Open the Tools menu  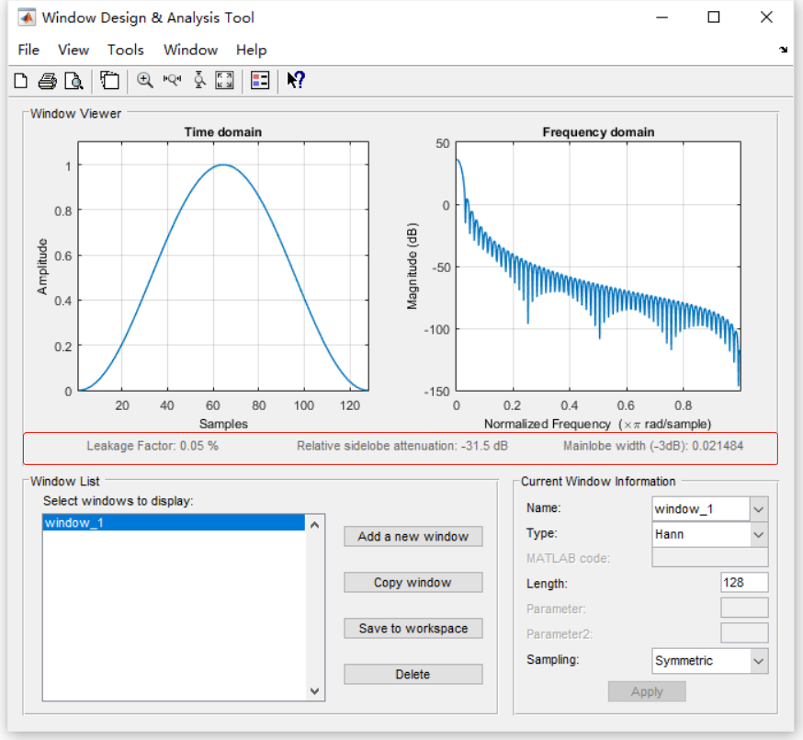point(126,51)
